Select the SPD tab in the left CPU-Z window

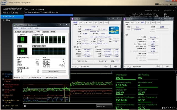click(x=96, y=23)
